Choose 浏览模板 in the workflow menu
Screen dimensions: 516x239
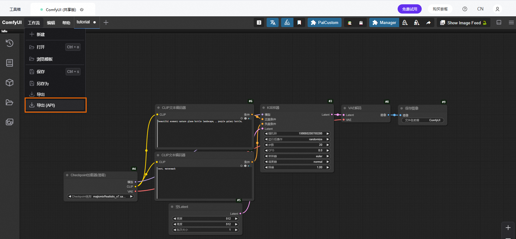[45, 59]
